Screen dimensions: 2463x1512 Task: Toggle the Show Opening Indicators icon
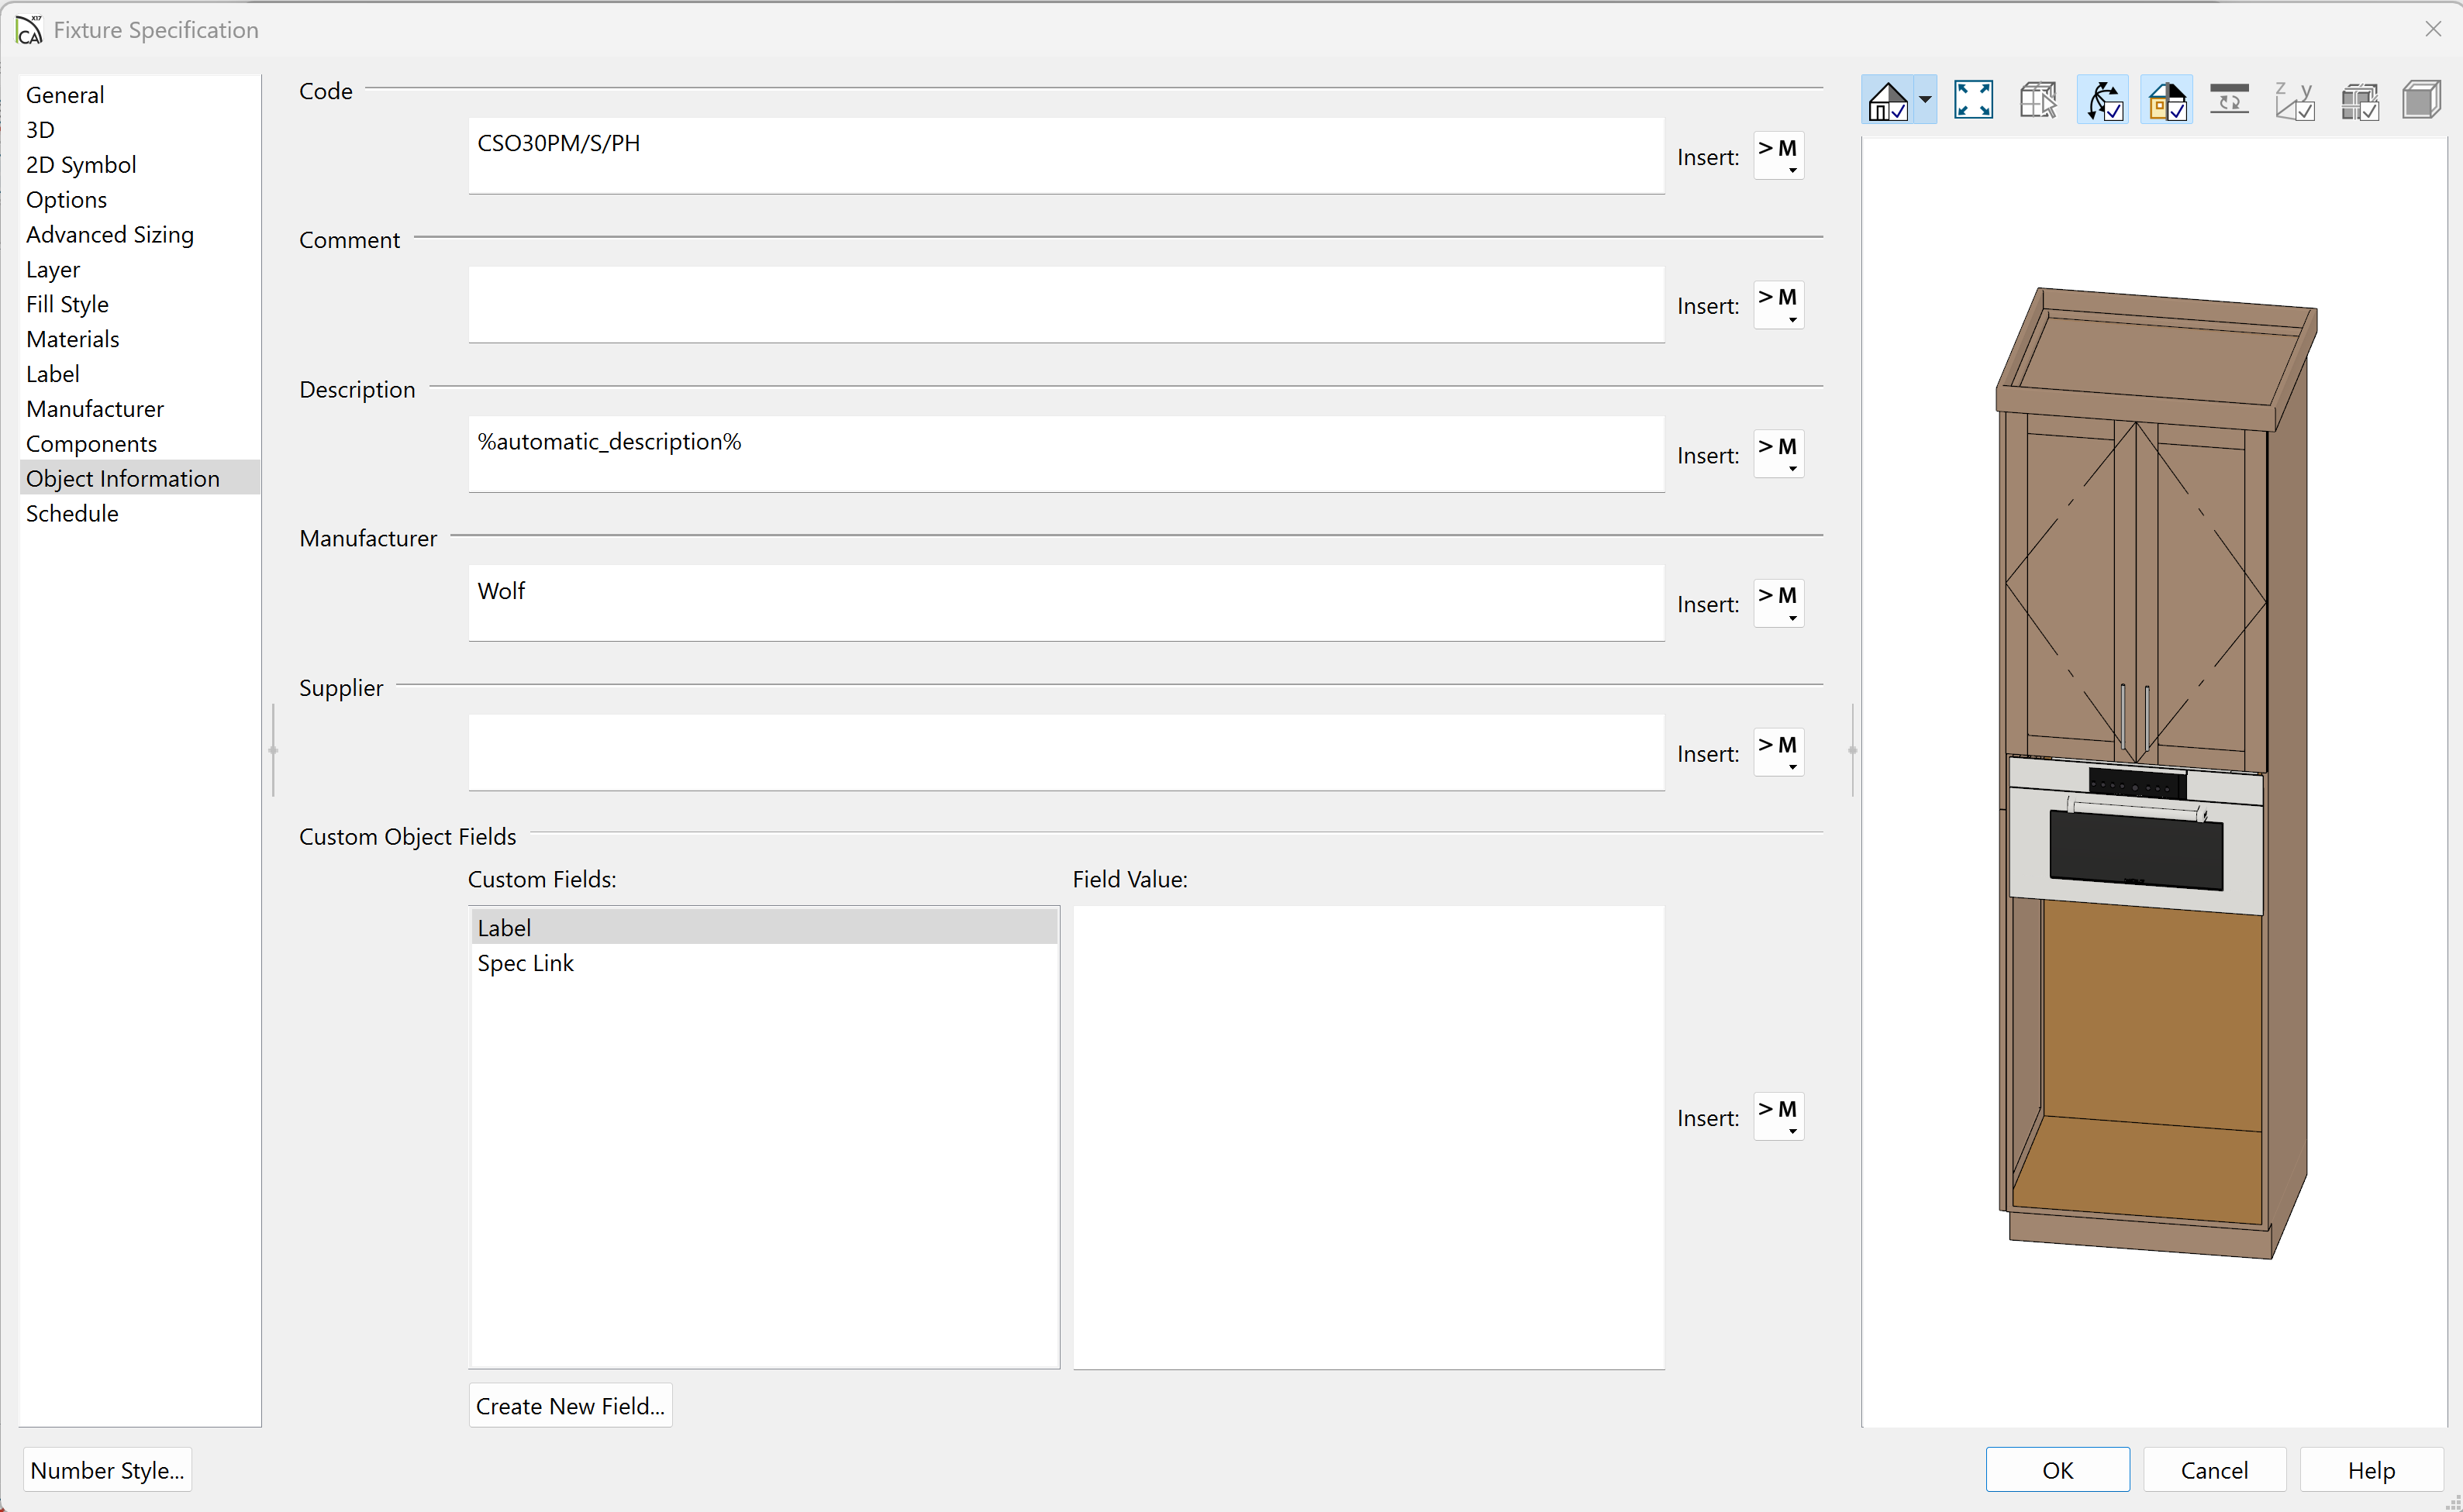click(2103, 100)
